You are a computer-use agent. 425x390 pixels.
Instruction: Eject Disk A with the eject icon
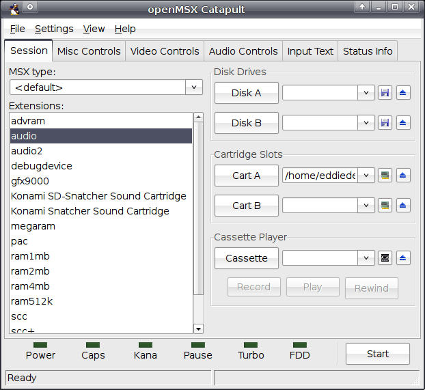click(403, 93)
